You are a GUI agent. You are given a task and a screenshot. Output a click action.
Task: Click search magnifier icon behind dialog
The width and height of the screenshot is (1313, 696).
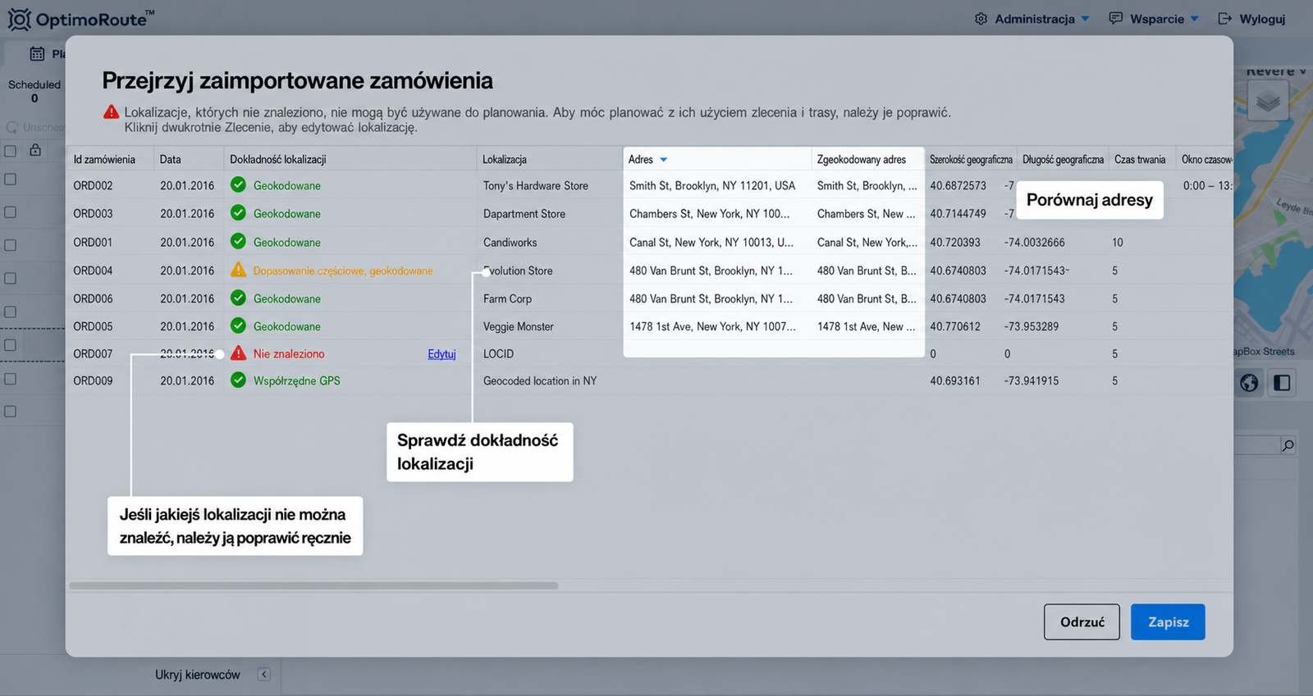pyautogui.click(x=1288, y=445)
